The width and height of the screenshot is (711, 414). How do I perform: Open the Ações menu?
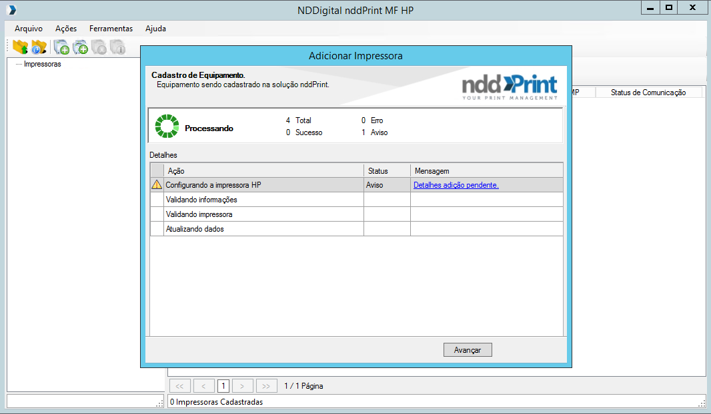66,29
